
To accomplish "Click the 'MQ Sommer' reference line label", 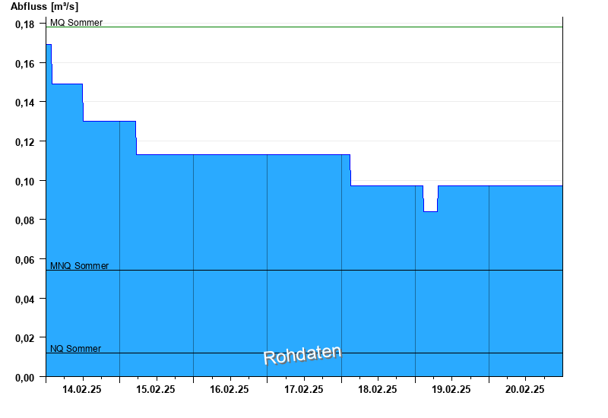I will tap(77, 23).
